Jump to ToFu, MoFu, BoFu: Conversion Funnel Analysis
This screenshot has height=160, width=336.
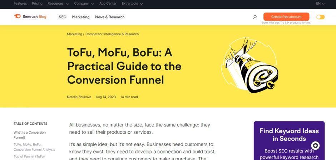pos(34,147)
